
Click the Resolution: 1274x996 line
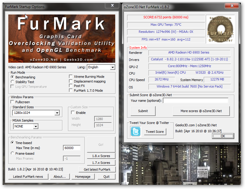[166, 32]
